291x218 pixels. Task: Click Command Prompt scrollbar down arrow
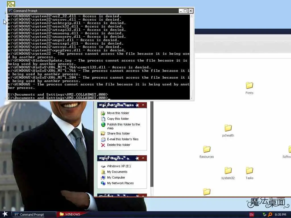(x=192, y=98)
